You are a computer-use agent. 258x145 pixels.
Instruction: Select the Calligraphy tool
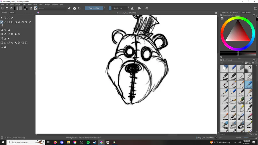12,18
